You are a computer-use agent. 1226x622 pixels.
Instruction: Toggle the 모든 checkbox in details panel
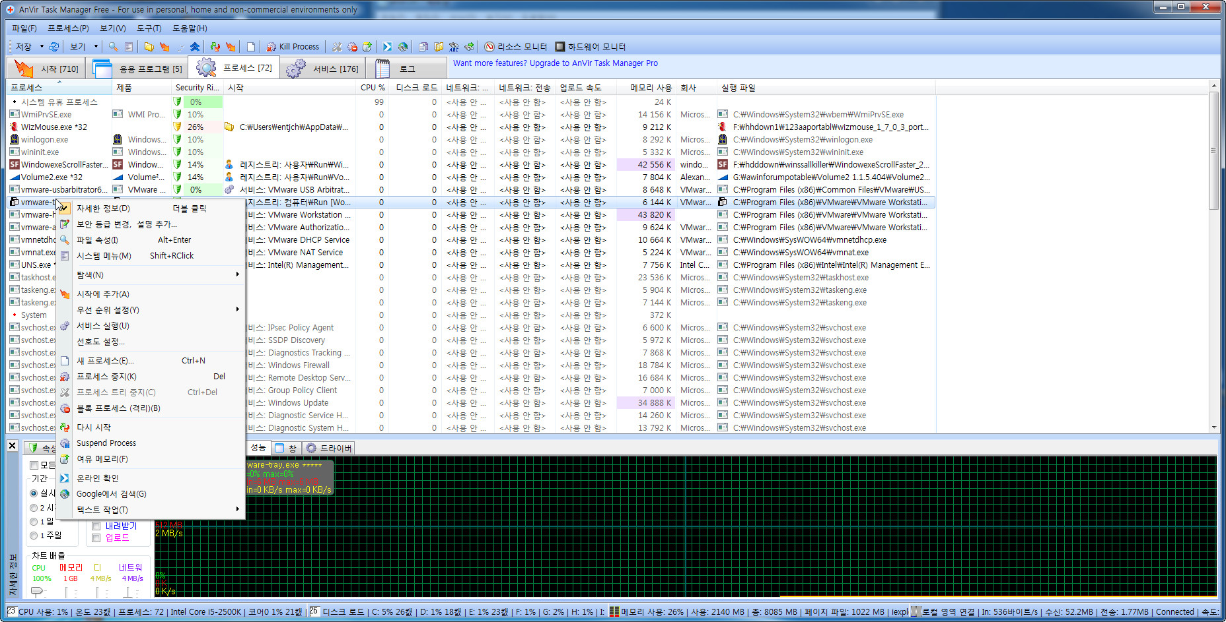coord(34,466)
